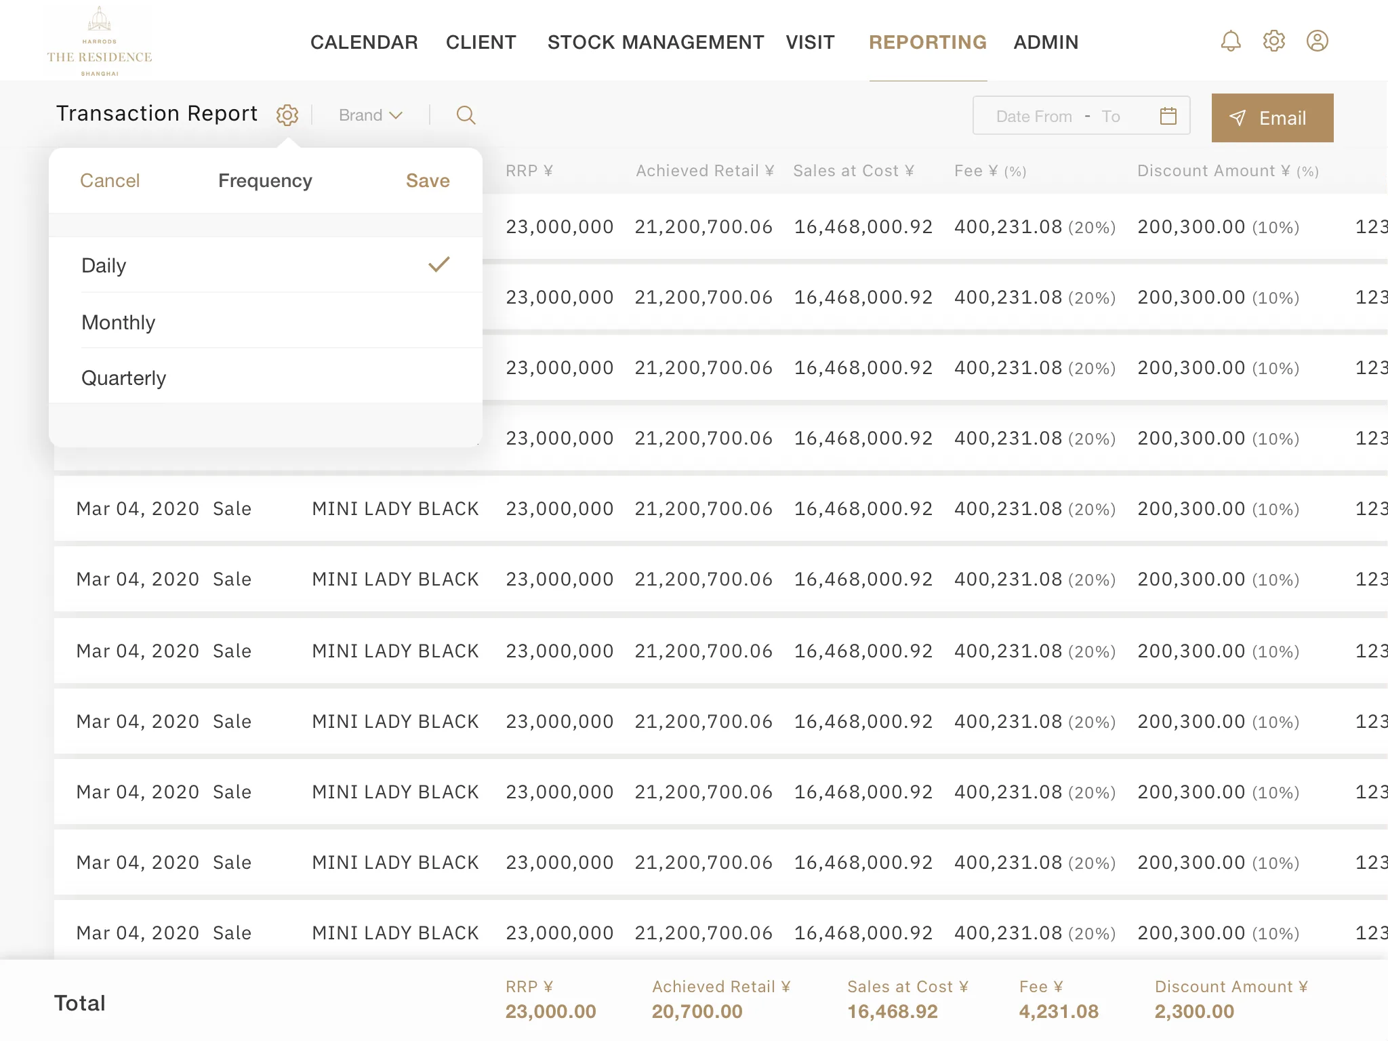Click total Discount Amount 2,300.00
Screen dimensions: 1388x1041
(1194, 1012)
